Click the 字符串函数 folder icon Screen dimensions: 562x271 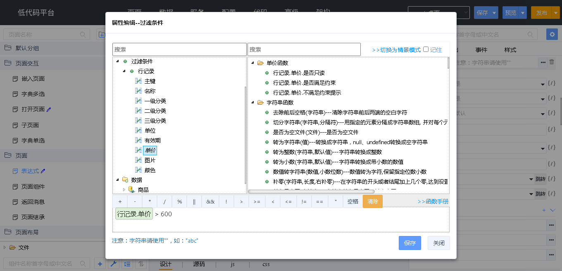click(x=260, y=103)
